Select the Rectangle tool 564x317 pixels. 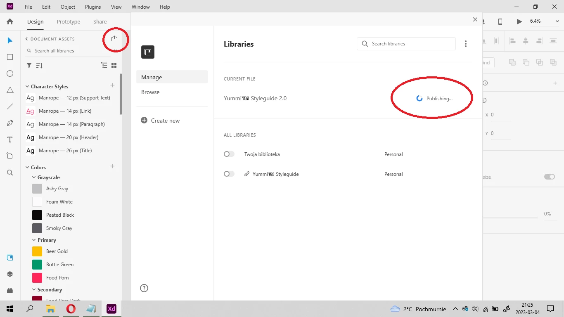(10, 57)
